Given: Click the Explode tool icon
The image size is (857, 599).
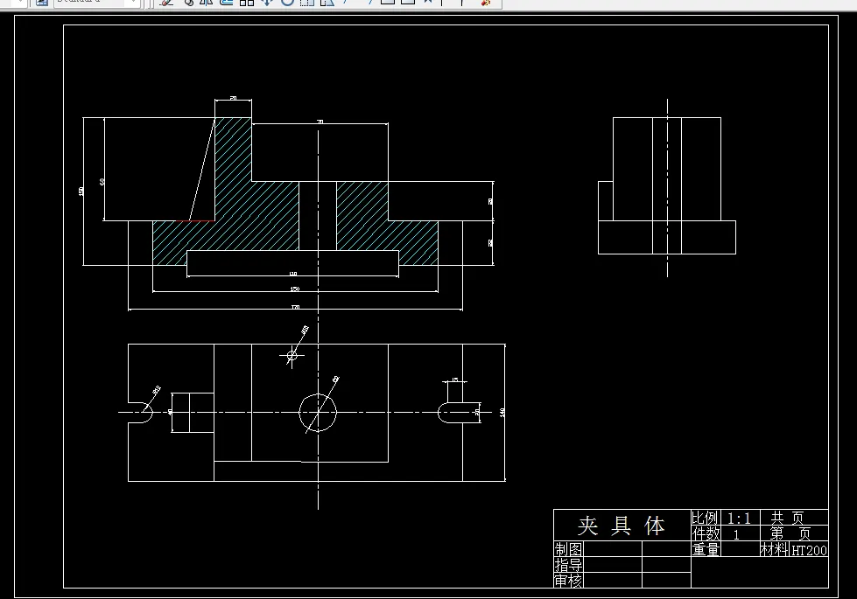Looking at the screenshot, I should [x=485, y=2].
